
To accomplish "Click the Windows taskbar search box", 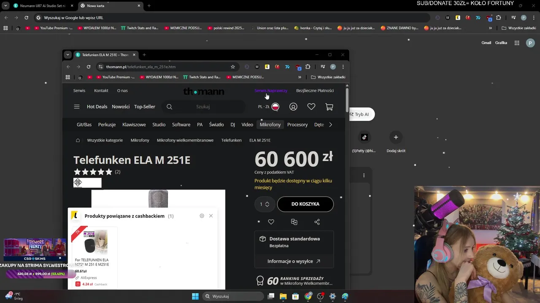I will [x=233, y=296].
